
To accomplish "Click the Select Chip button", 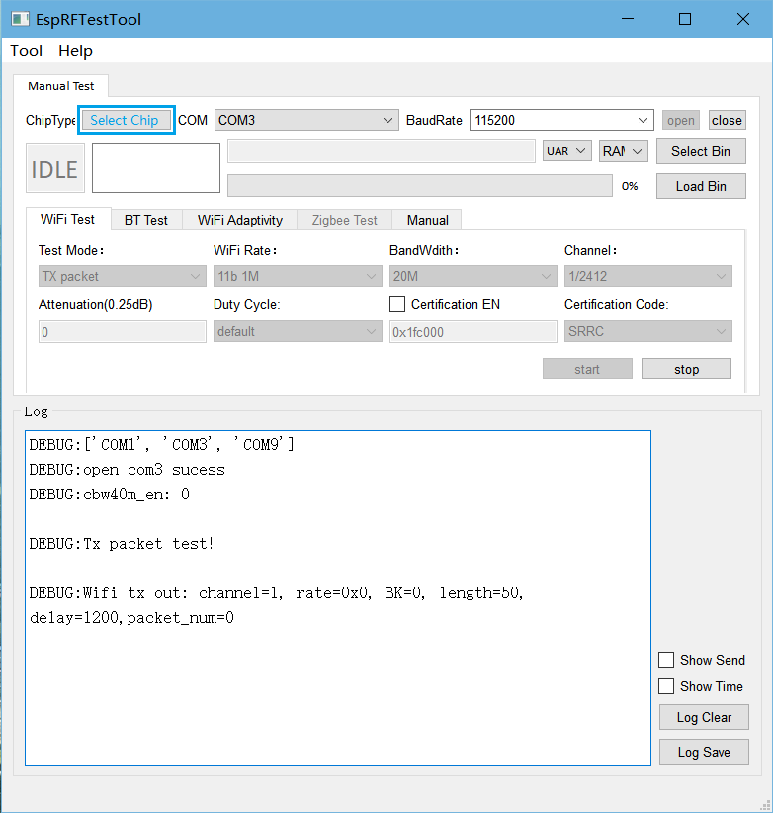I will pos(125,120).
